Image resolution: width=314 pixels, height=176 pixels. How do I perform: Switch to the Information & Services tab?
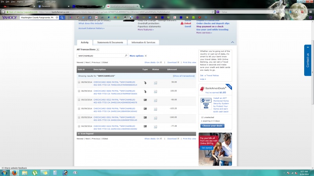click(143, 43)
